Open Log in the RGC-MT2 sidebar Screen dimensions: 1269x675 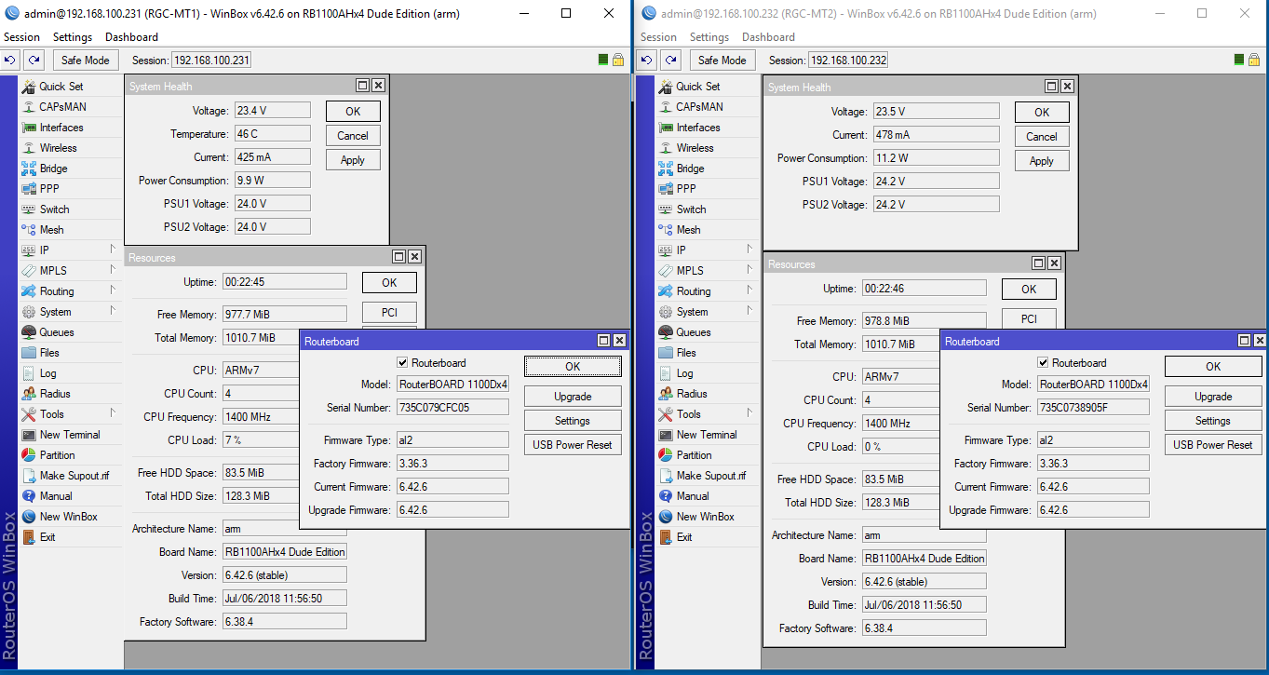(684, 373)
